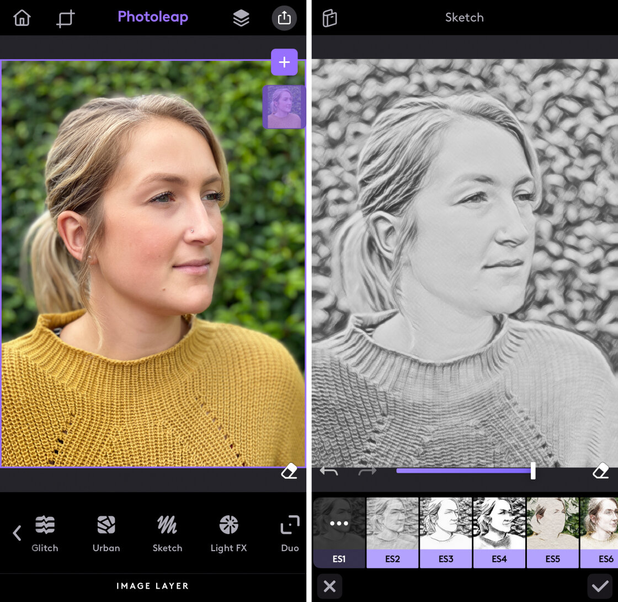Add a new layer with plus button
Viewport: 618px width, 602px height.
point(284,62)
